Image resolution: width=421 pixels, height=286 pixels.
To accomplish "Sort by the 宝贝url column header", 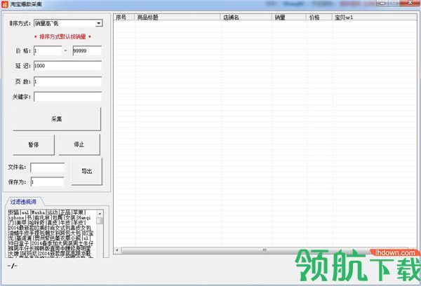I will pos(375,18).
